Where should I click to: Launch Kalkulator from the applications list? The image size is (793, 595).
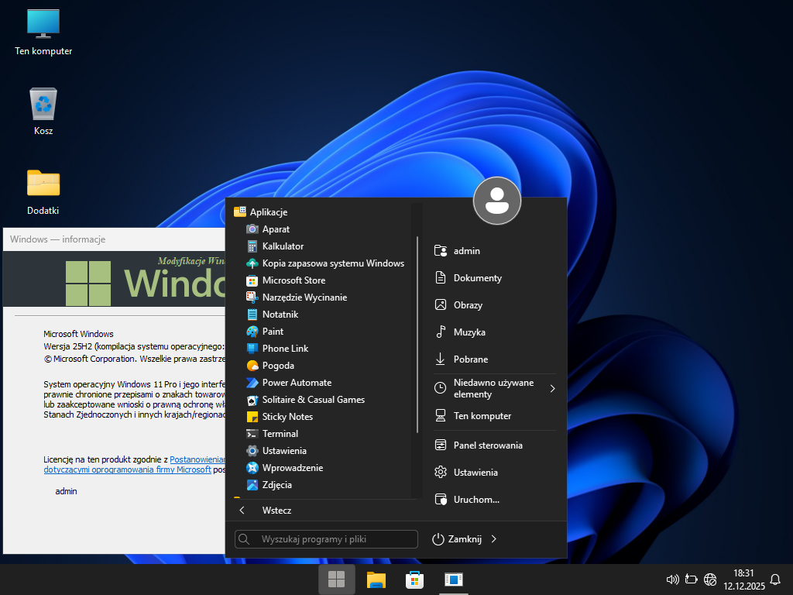coord(283,246)
